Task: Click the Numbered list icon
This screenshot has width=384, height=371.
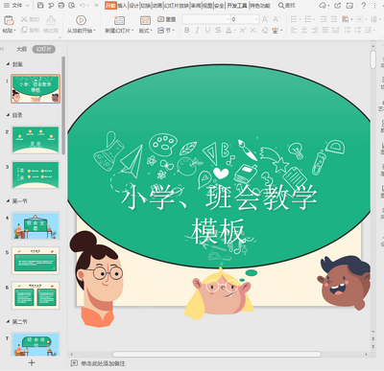Action: pos(308,19)
